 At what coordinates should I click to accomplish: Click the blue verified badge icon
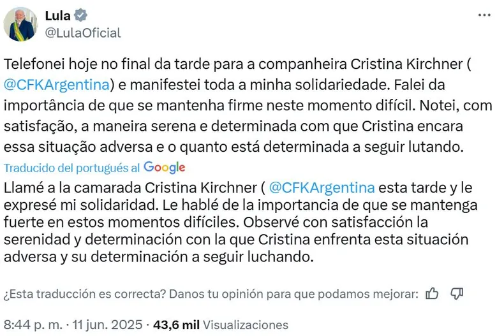(82, 16)
